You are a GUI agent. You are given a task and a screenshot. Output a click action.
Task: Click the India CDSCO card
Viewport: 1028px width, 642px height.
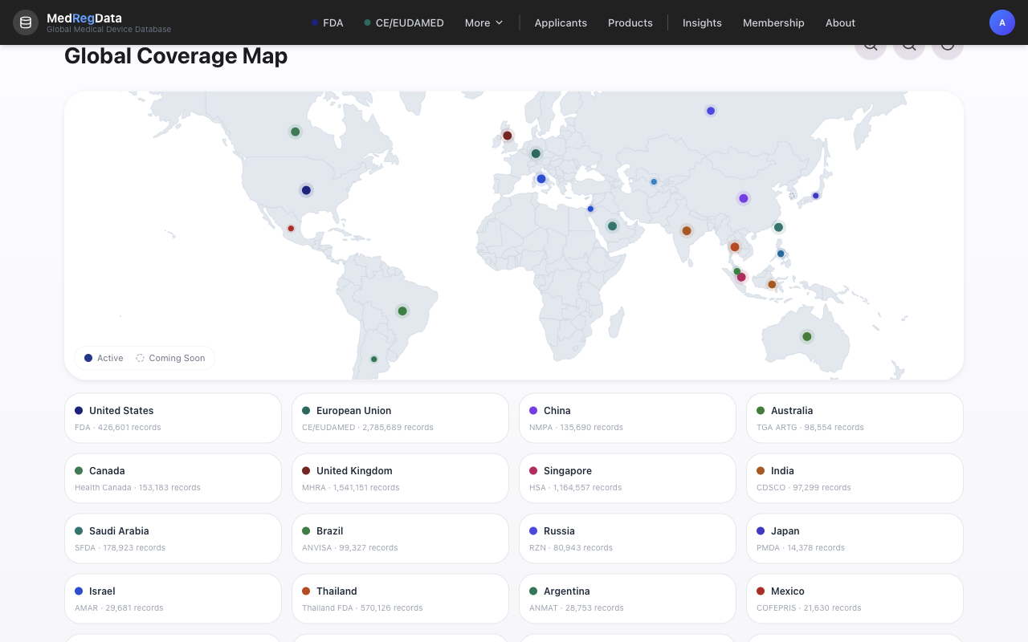point(855,478)
